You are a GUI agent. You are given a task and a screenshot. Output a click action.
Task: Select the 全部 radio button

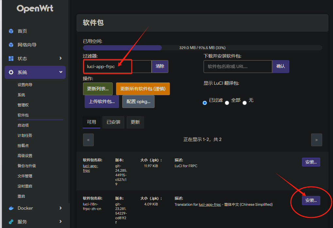(x=227, y=103)
